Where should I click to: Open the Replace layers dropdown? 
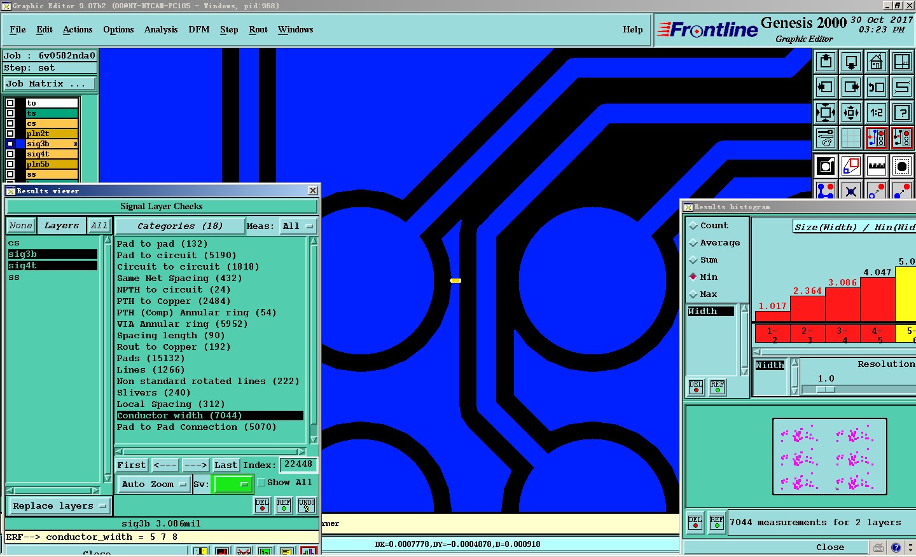[x=60, y=506]
